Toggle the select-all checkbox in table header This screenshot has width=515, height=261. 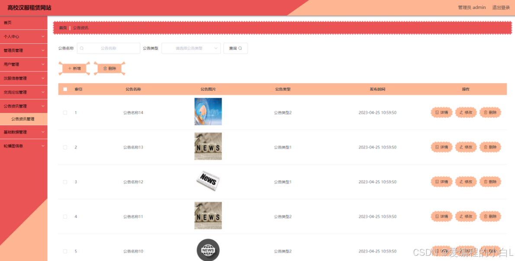[65, 89]
